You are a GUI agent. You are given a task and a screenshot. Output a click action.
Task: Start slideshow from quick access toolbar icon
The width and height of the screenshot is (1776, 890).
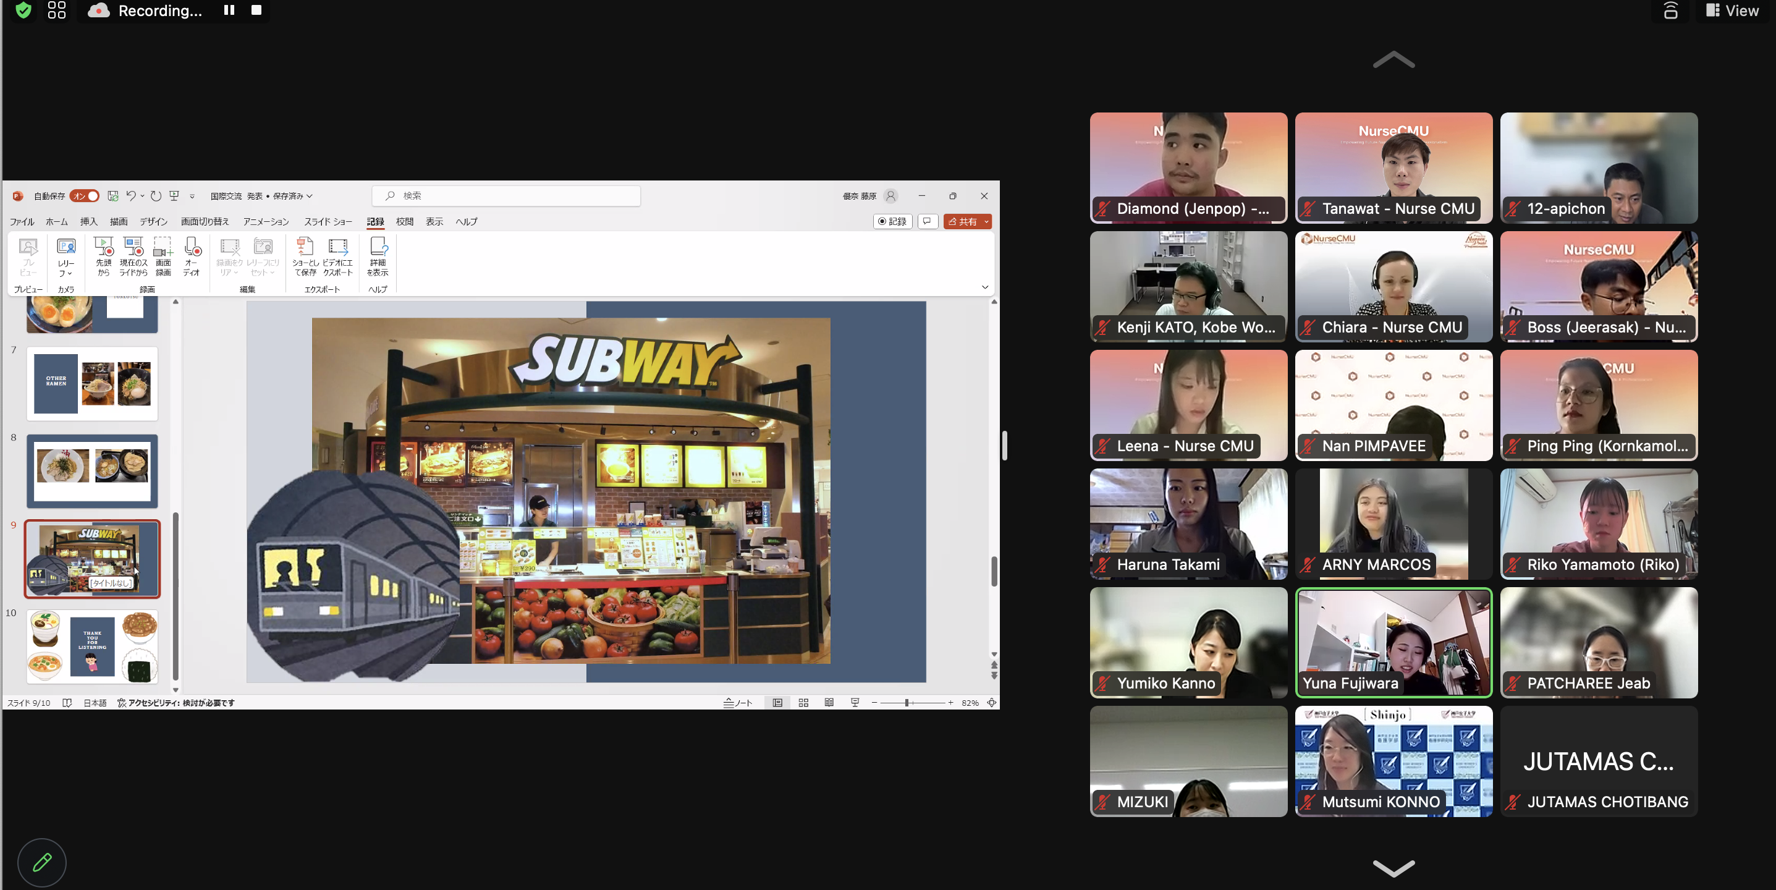pyautogui.click(x=174, y=196)
